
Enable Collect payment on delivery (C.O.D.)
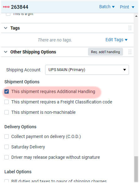coord(7,136)
